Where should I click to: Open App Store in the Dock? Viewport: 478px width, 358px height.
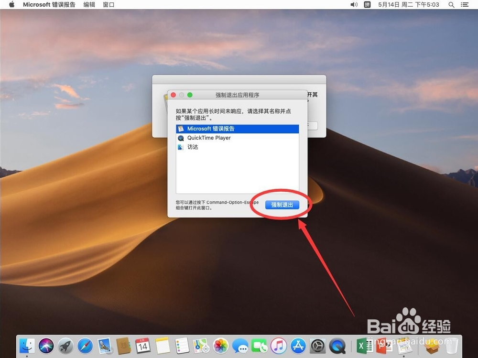point(298,346)
